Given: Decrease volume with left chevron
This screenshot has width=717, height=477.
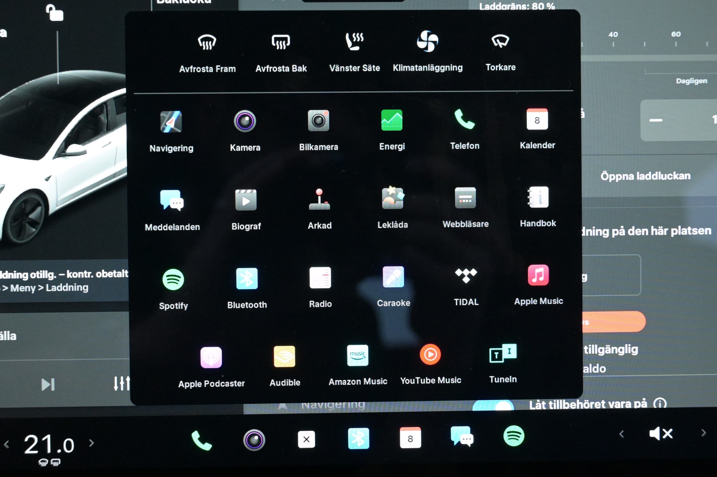Looking at the screenshot, I should tap(621, 434).
